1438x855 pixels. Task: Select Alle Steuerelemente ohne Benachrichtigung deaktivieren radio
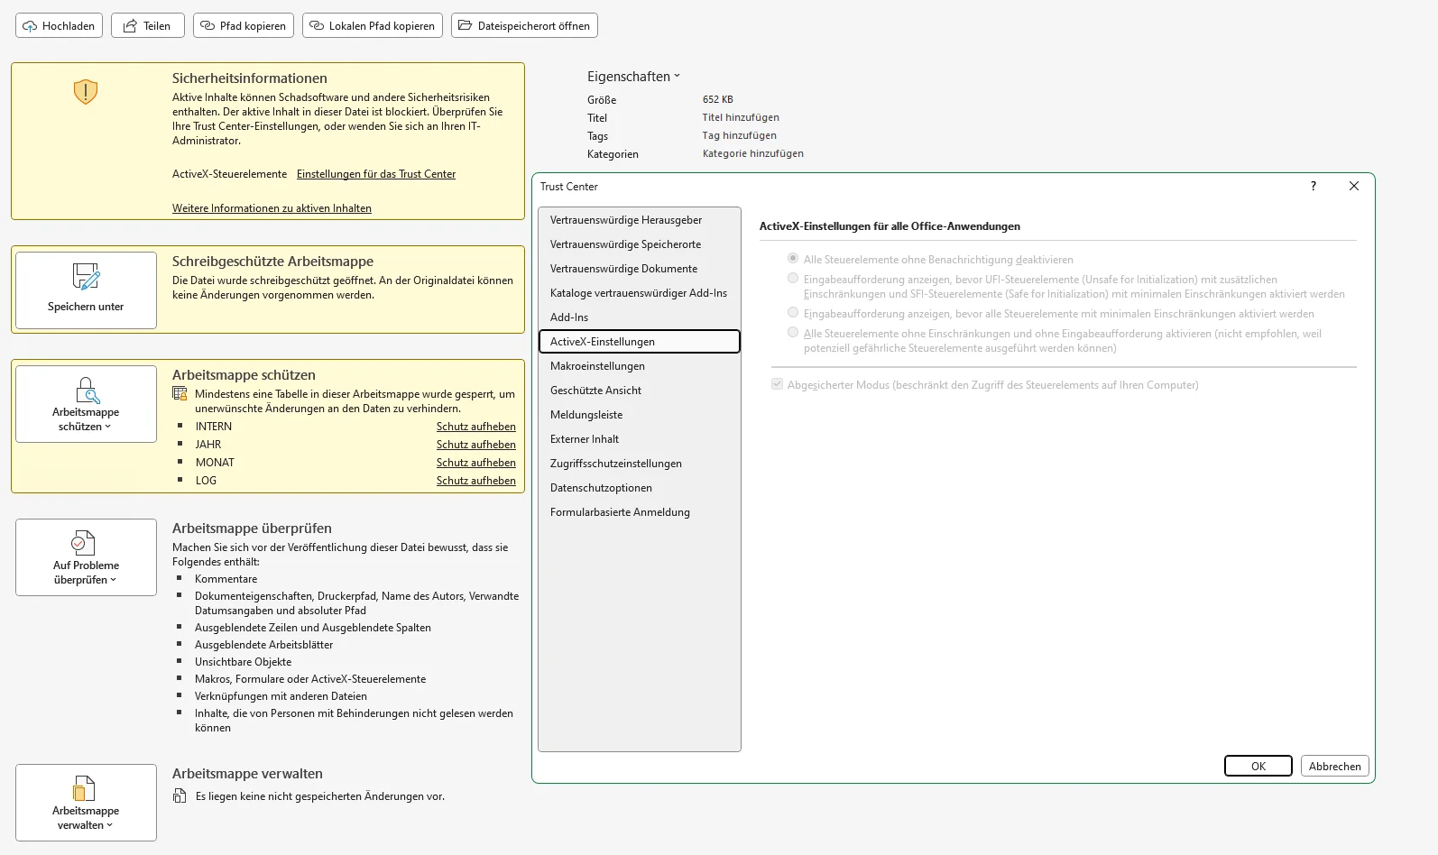point(793,258)
